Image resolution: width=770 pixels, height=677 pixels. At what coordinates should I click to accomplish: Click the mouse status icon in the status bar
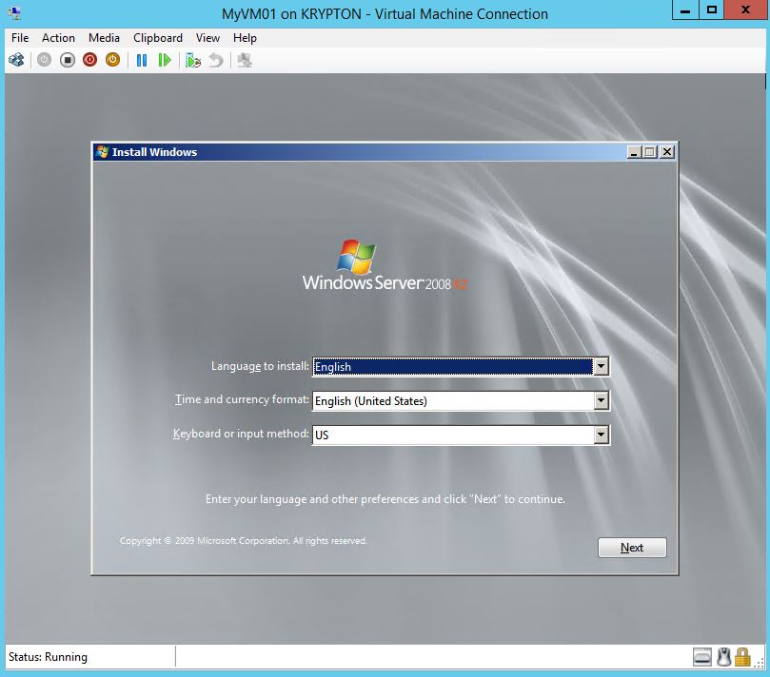point(724,657)
